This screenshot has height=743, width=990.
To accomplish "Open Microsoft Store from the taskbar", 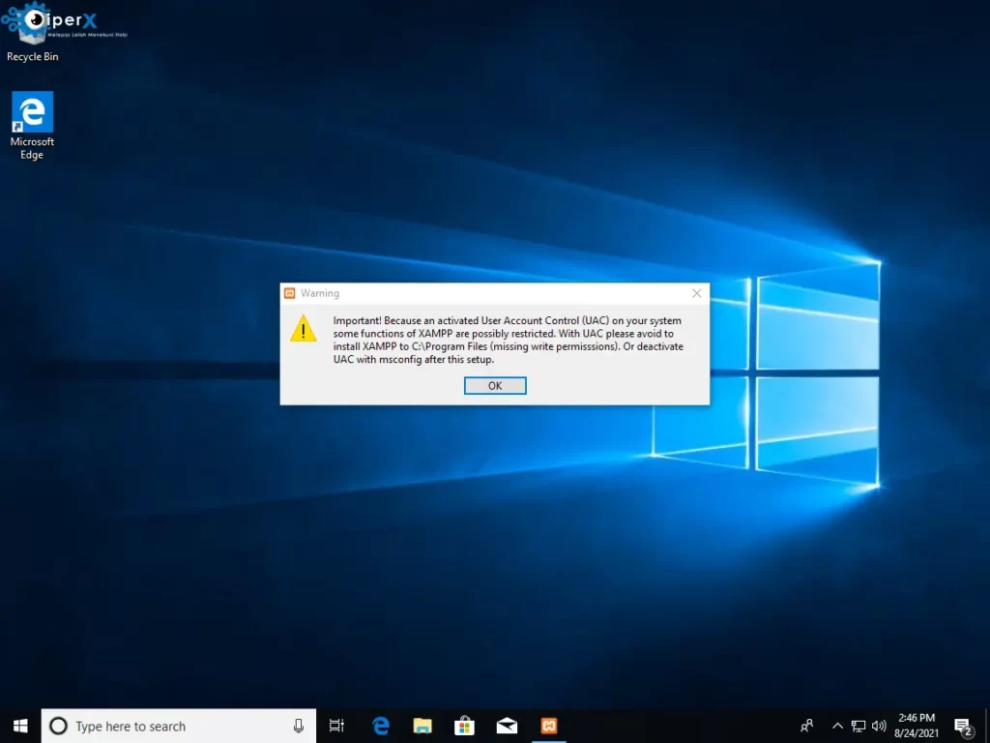I will pos(464,726).
